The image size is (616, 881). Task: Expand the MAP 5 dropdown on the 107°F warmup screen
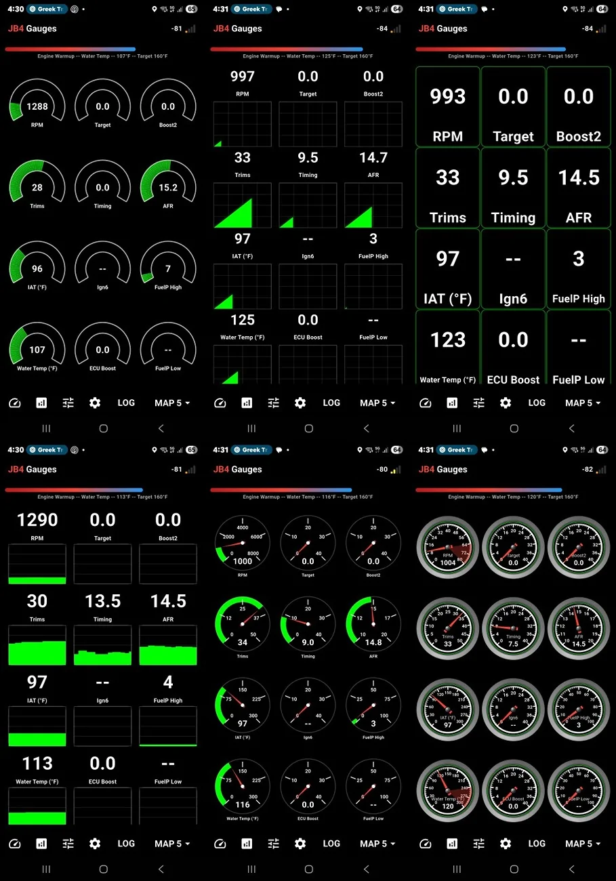(x=172, y=403)
